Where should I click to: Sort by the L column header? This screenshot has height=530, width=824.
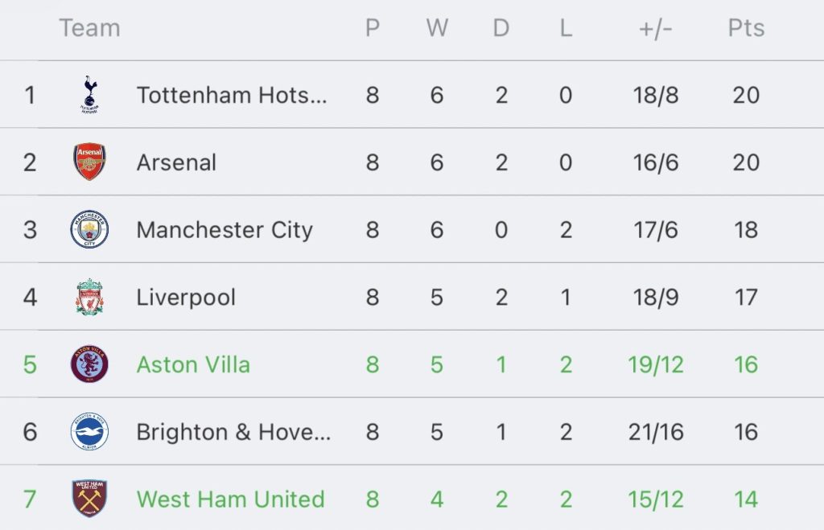point(566,28)
